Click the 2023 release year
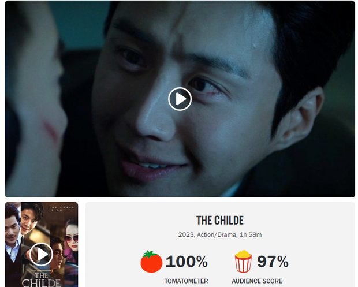358x287 pixels. pyautogui.click(x=186, y=234)
